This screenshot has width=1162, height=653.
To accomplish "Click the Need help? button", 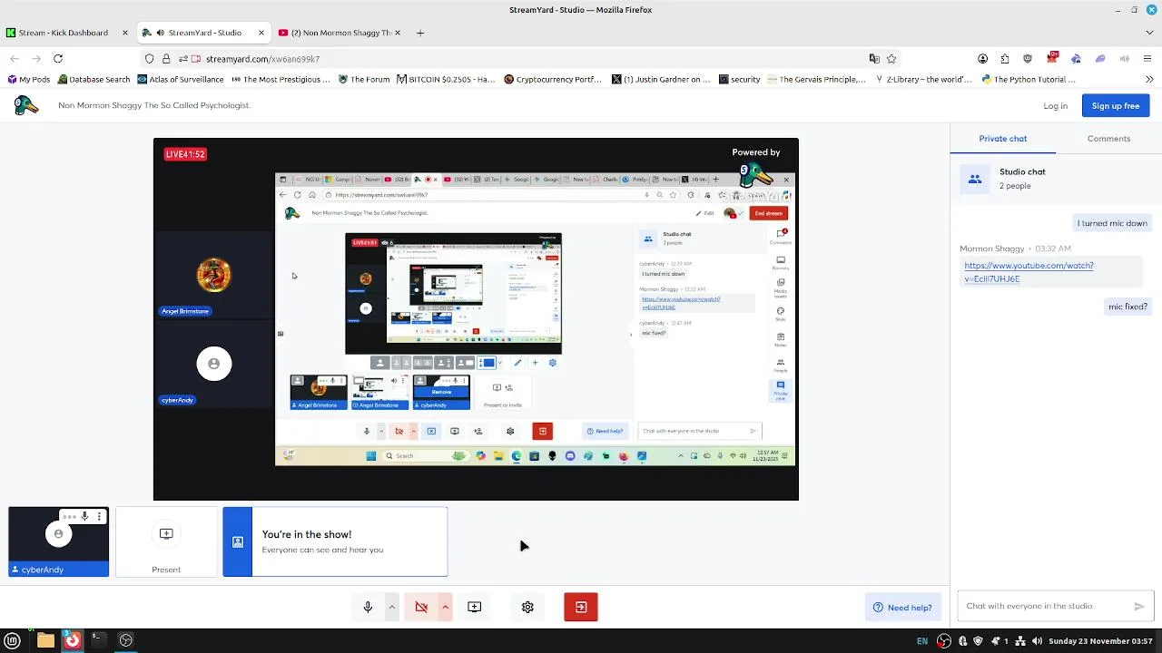I will pos(902,608).
